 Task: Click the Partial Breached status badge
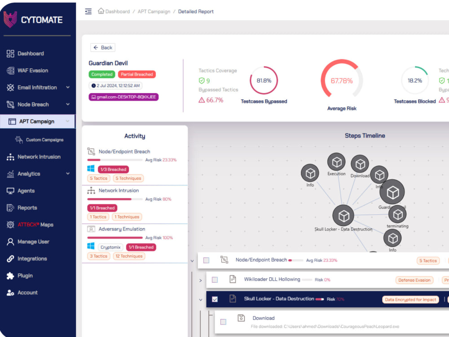(x=137, y=75)
